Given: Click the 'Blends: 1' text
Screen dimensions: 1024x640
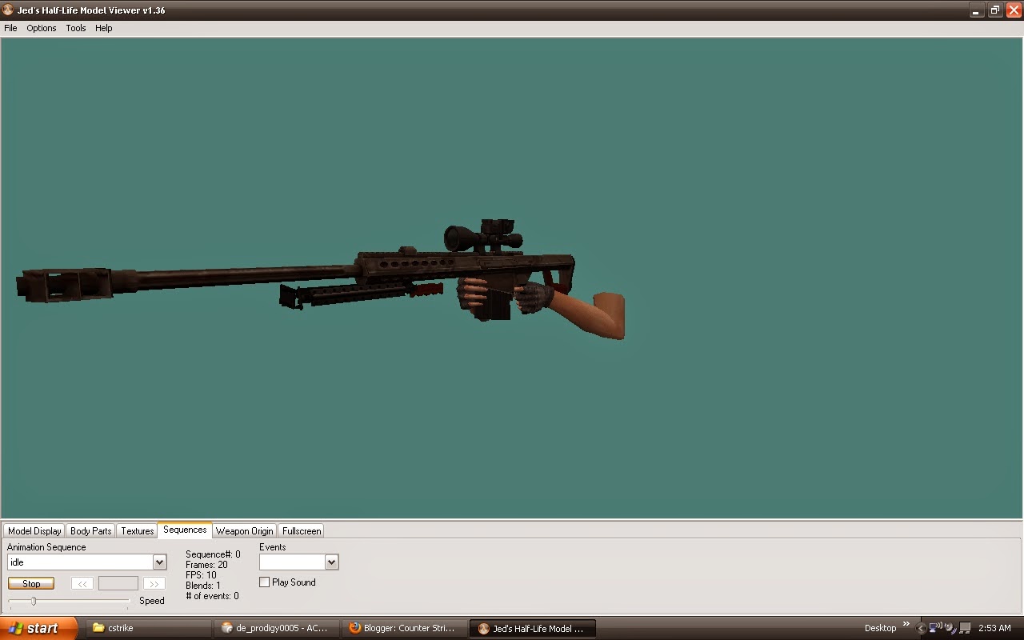Looking at the screenshot, I should click(203, 586).
